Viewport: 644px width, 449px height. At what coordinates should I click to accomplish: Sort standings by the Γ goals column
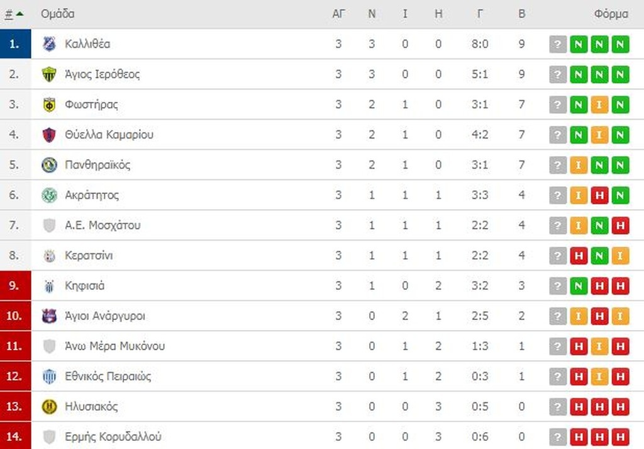[x=480, y=14]
